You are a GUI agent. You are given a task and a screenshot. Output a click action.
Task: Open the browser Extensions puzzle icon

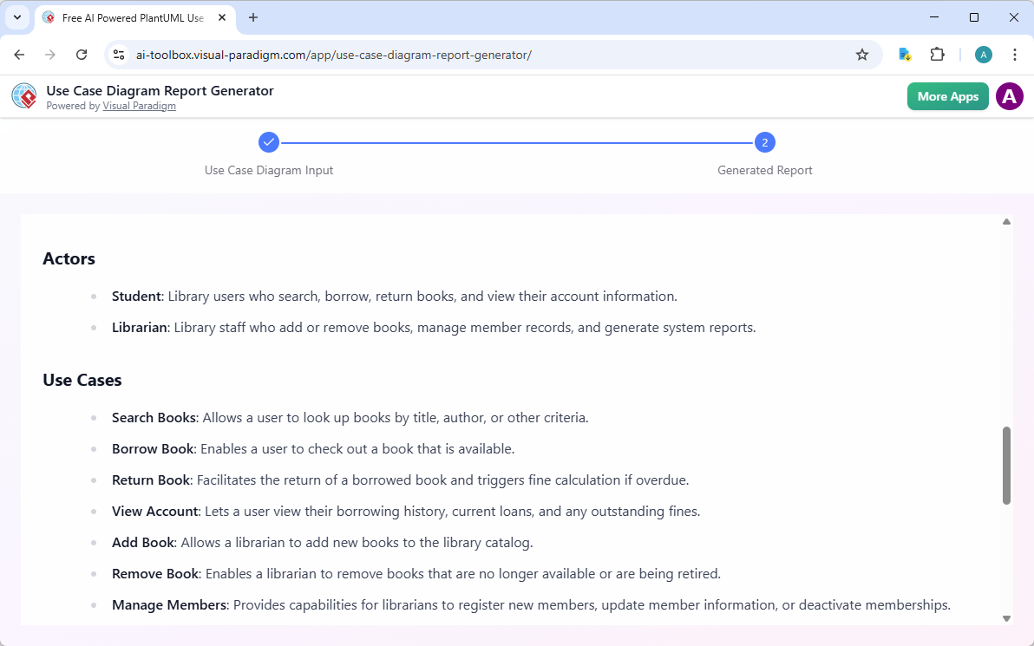coord(938,54)
